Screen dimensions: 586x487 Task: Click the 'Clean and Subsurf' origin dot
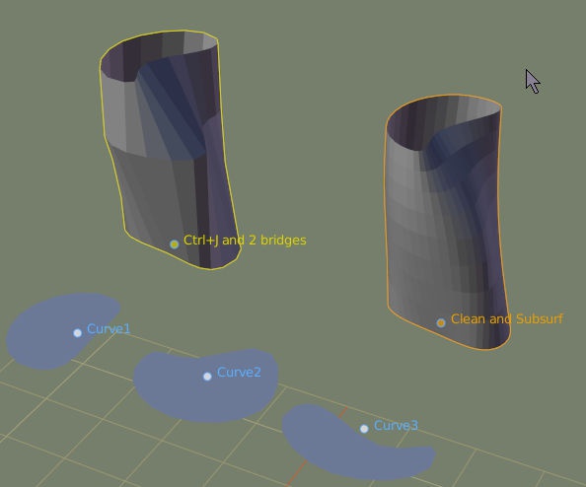(x=441, y=322)
